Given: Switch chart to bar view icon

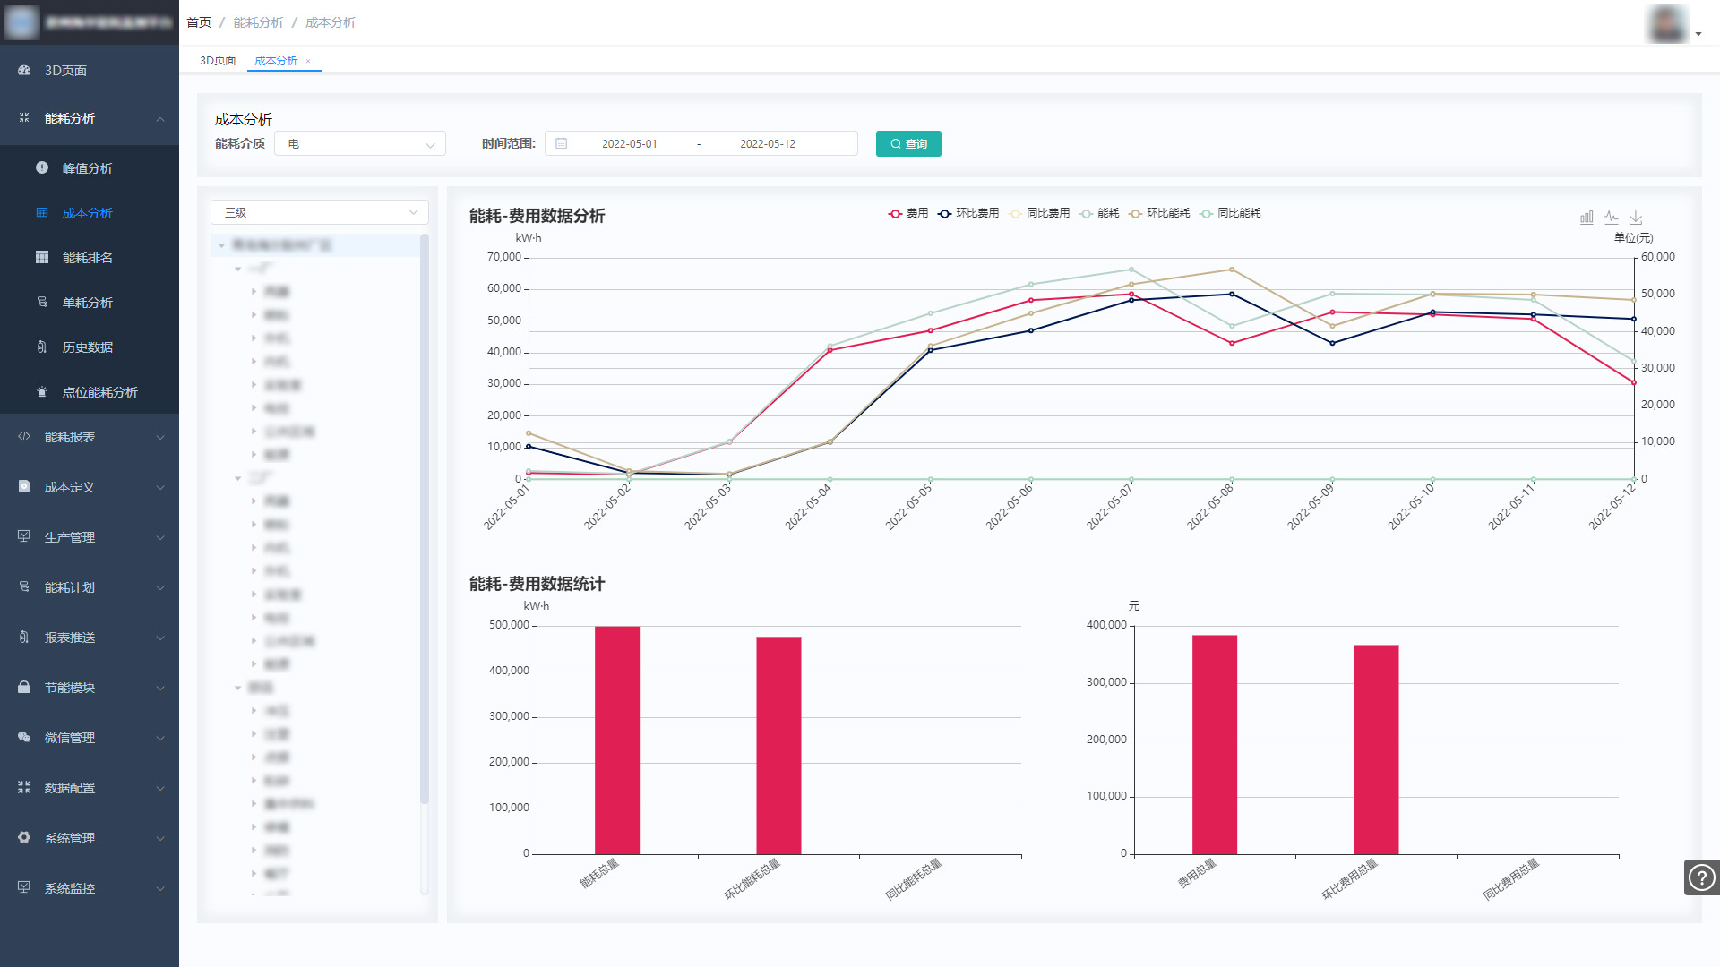Looking at the screenshot, I should click(x=1587, y=218).
